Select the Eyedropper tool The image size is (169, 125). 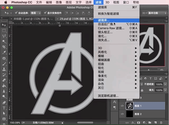coord(4,53)
